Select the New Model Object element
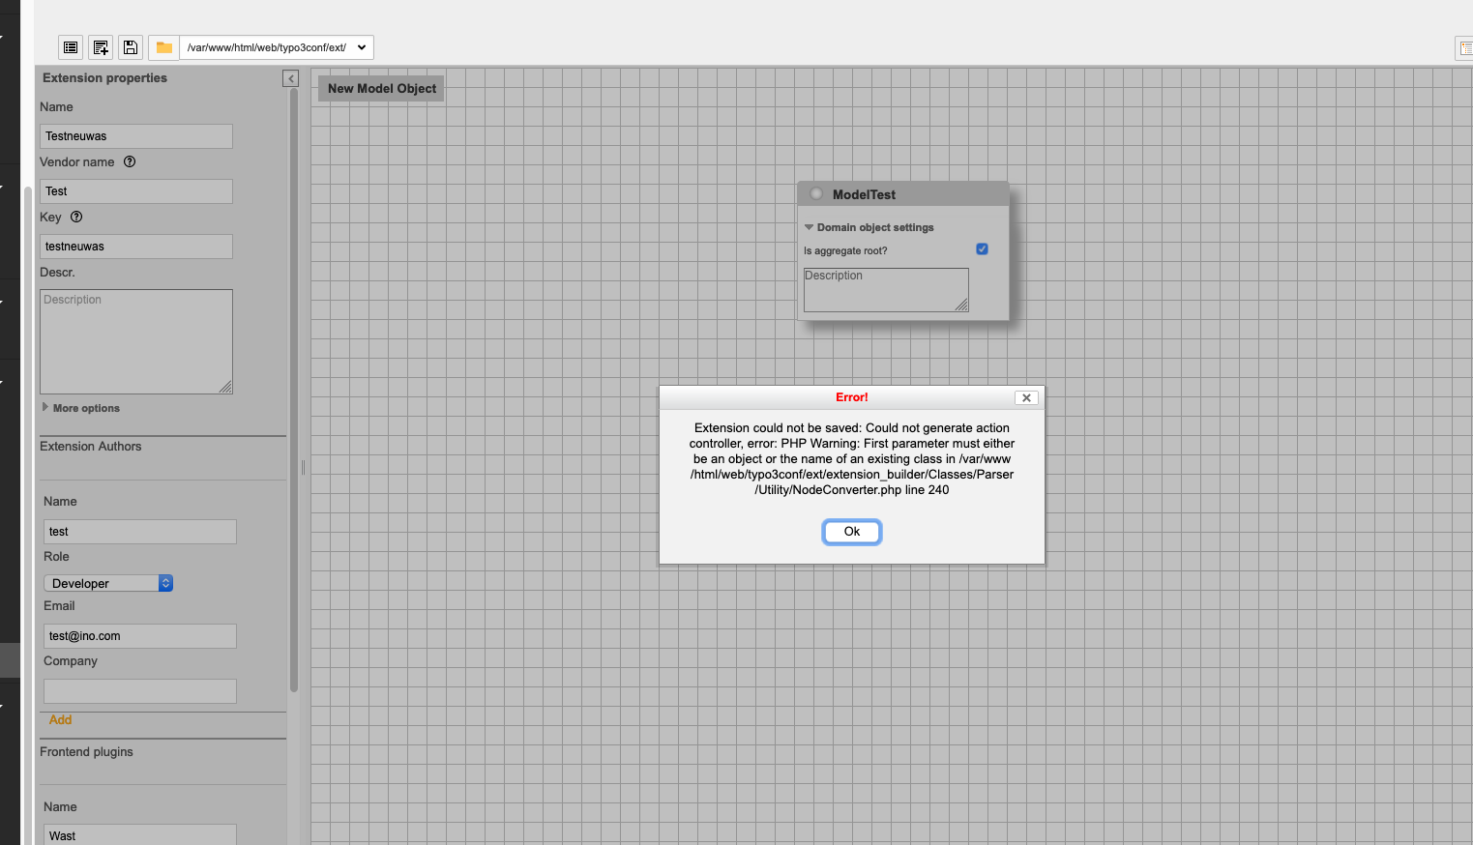Image resolution: width=1473 pixels, height=845 pixels. [x=380, y=88]
